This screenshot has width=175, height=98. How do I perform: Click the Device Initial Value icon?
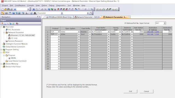coord(4,67)
